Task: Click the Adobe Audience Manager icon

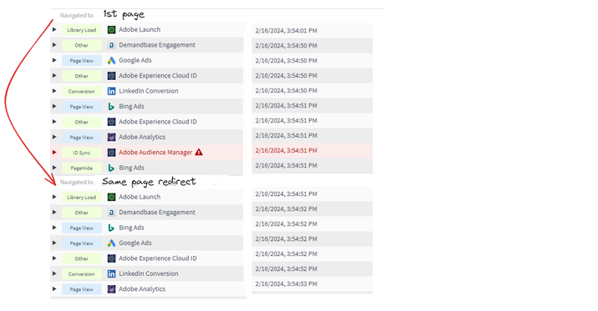Action: click(x=111, y=153)
